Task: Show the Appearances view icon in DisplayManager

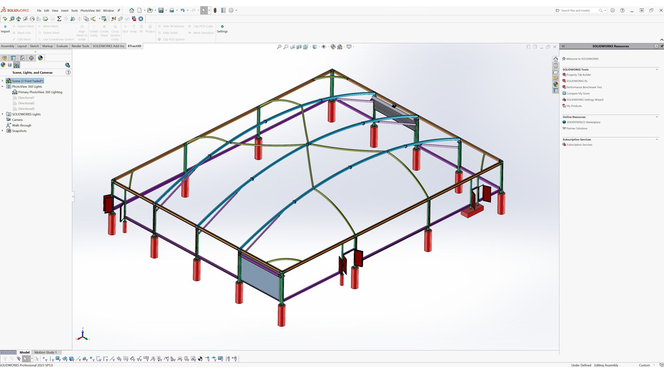Action: click(3, 65)
